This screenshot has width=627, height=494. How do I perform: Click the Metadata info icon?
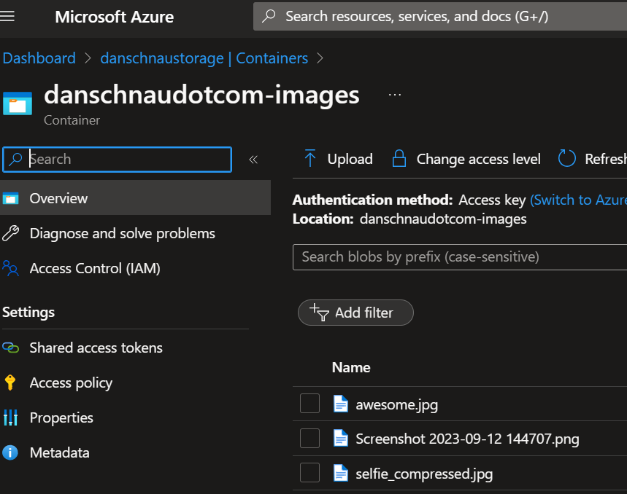[x=10, y=452]
